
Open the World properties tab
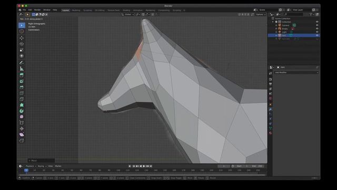coord(270,99)
